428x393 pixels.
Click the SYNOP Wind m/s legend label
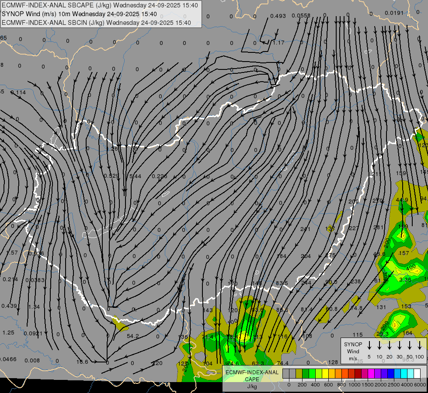click(353, 351)
